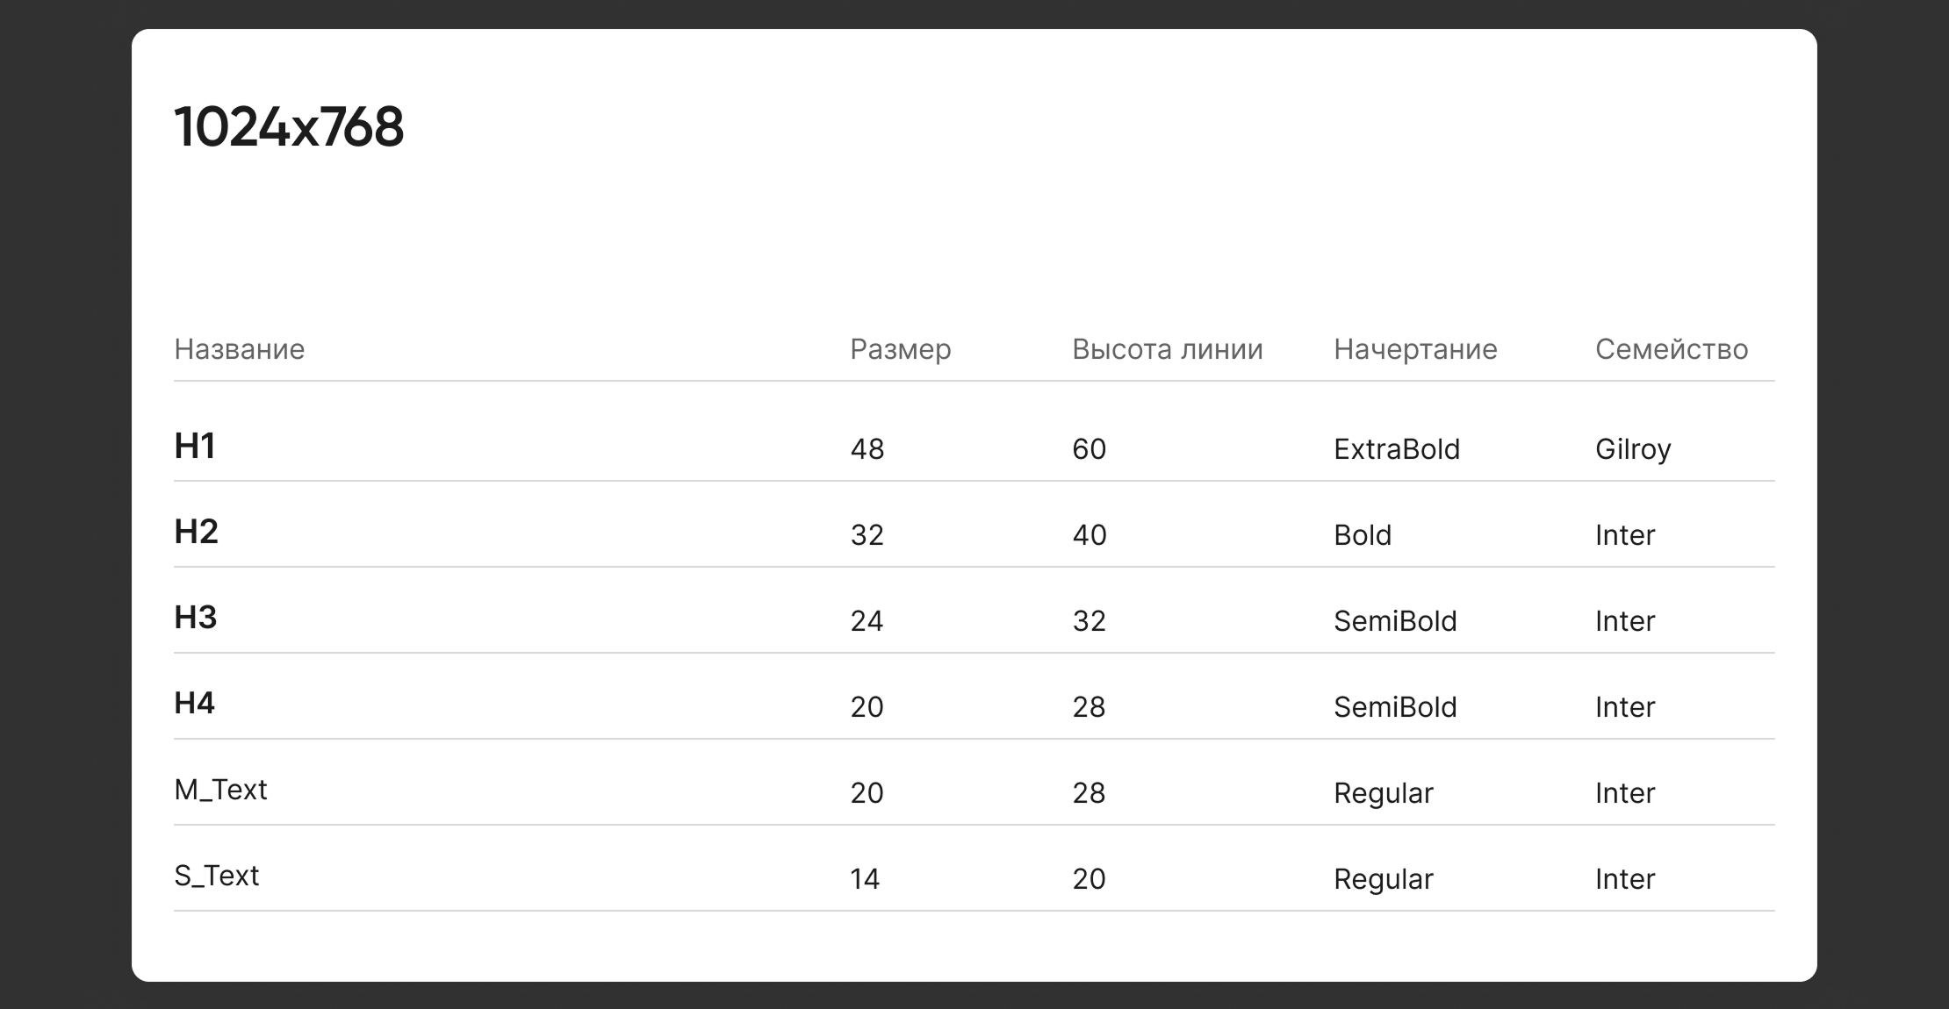Click Regular weight in M_Text row
The image size is (1949, 1009).
(1383, 793)
